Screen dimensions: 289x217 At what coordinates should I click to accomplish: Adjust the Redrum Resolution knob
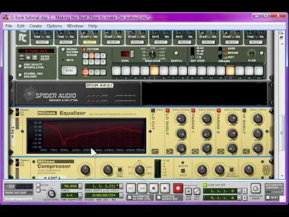[152, 54]
